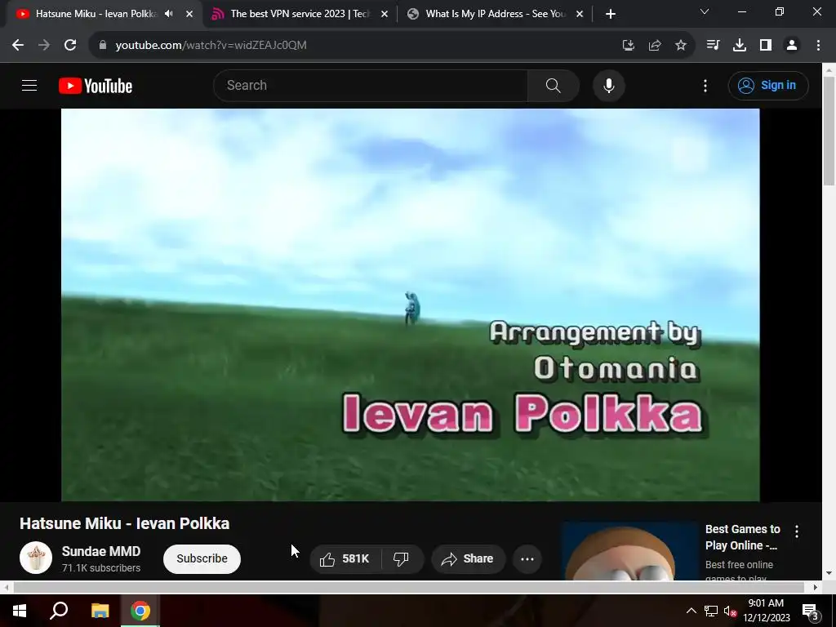This screenshot has width=836, height=627.
Task: Go to the YouTube home logo
Action: tap(96, 86)
